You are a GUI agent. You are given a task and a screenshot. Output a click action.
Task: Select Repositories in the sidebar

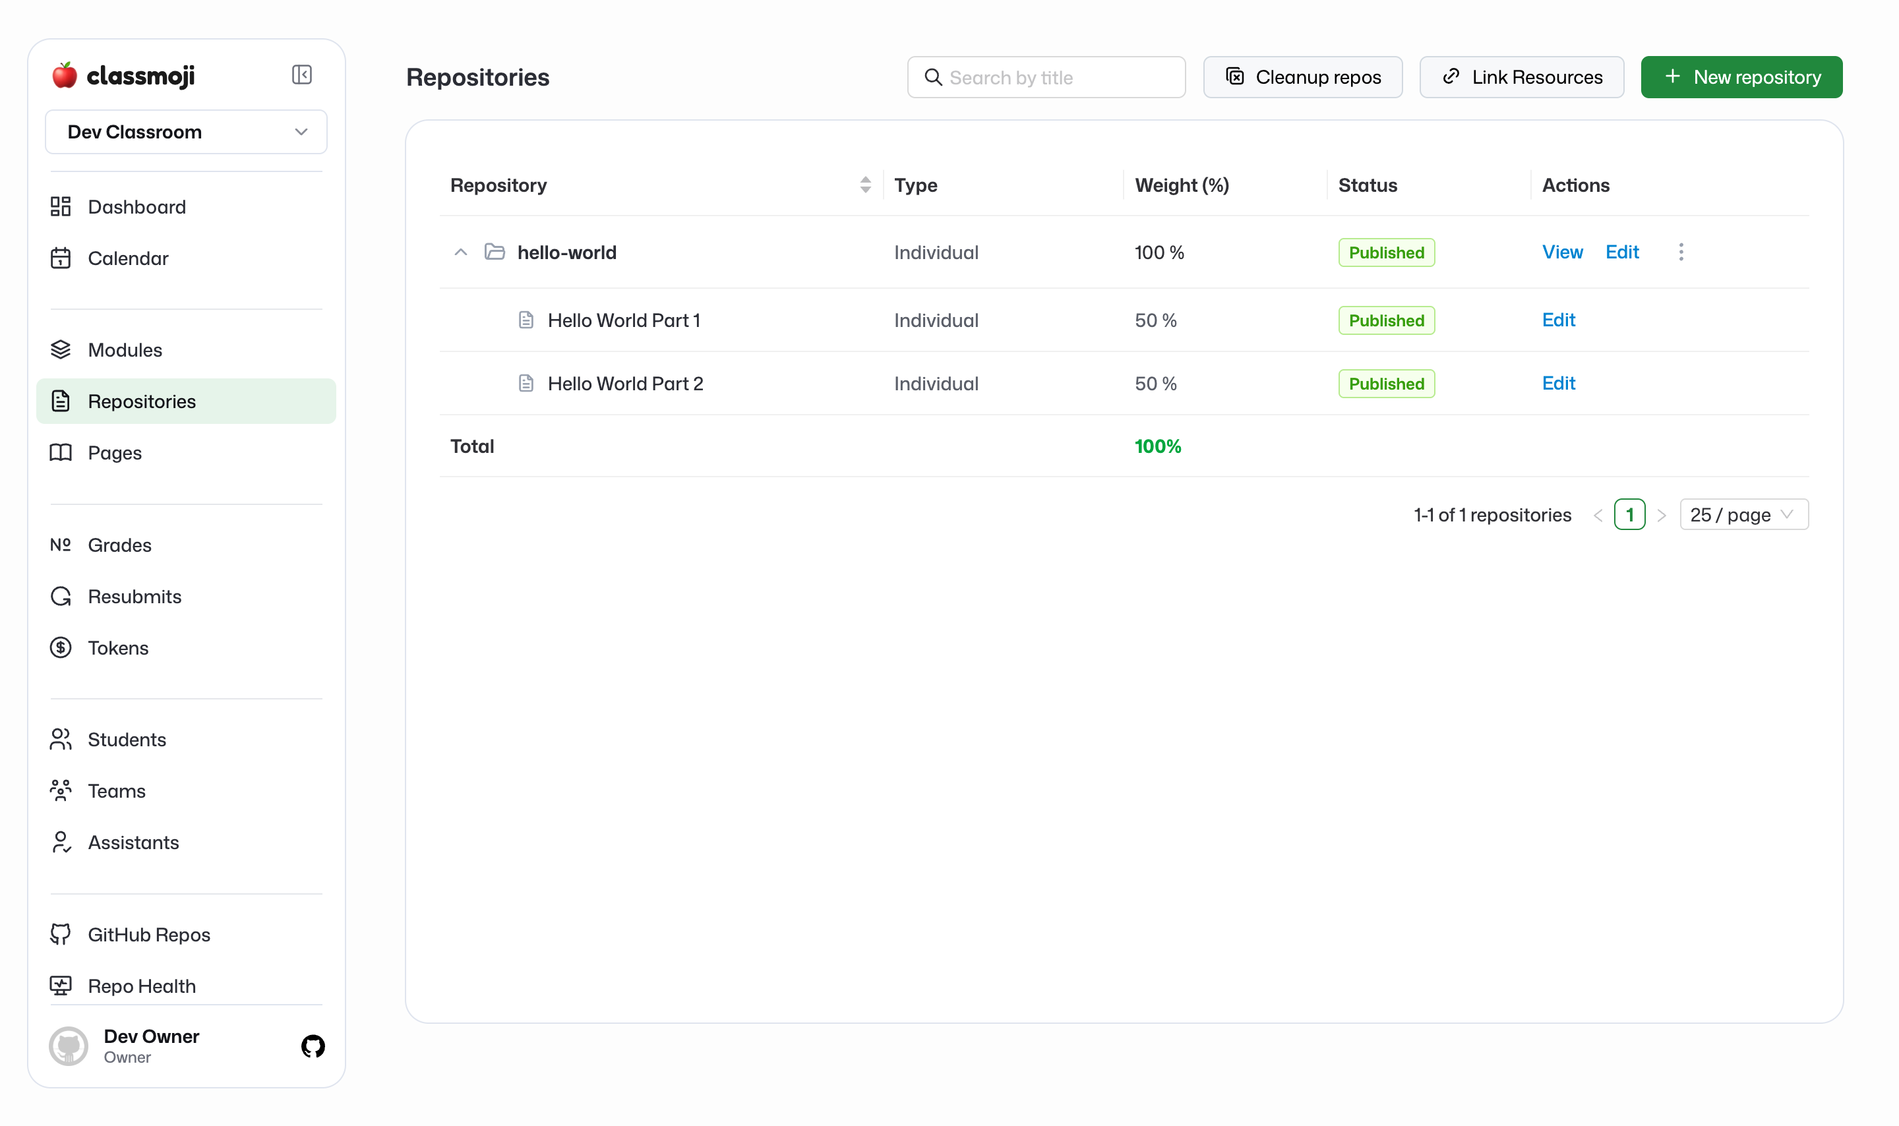[x=186, y=401]
